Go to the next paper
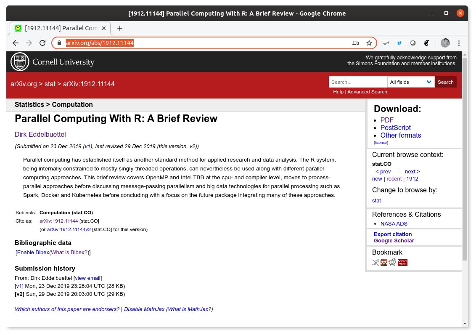The image size is (476, 335). click(412, 172)
